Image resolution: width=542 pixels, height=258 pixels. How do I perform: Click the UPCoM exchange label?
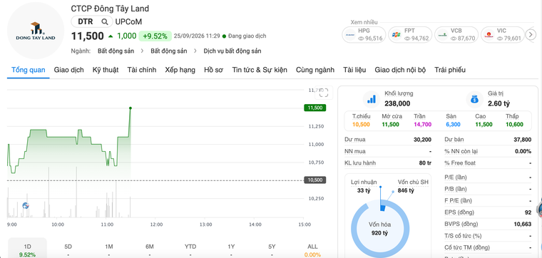128,22
